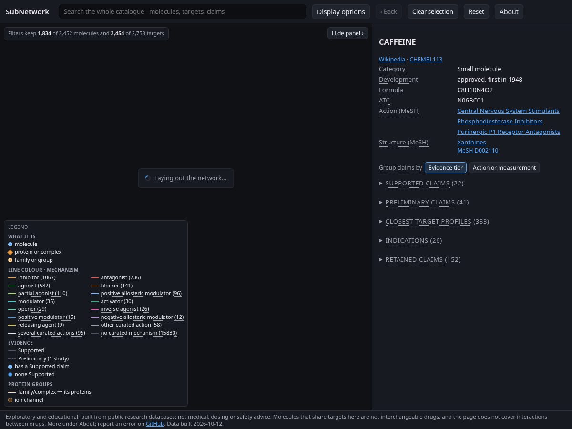Select the blocker (141) legend entry
This screenshot has width=572, height=429.
pyautogui.click(x=117, y=286)
